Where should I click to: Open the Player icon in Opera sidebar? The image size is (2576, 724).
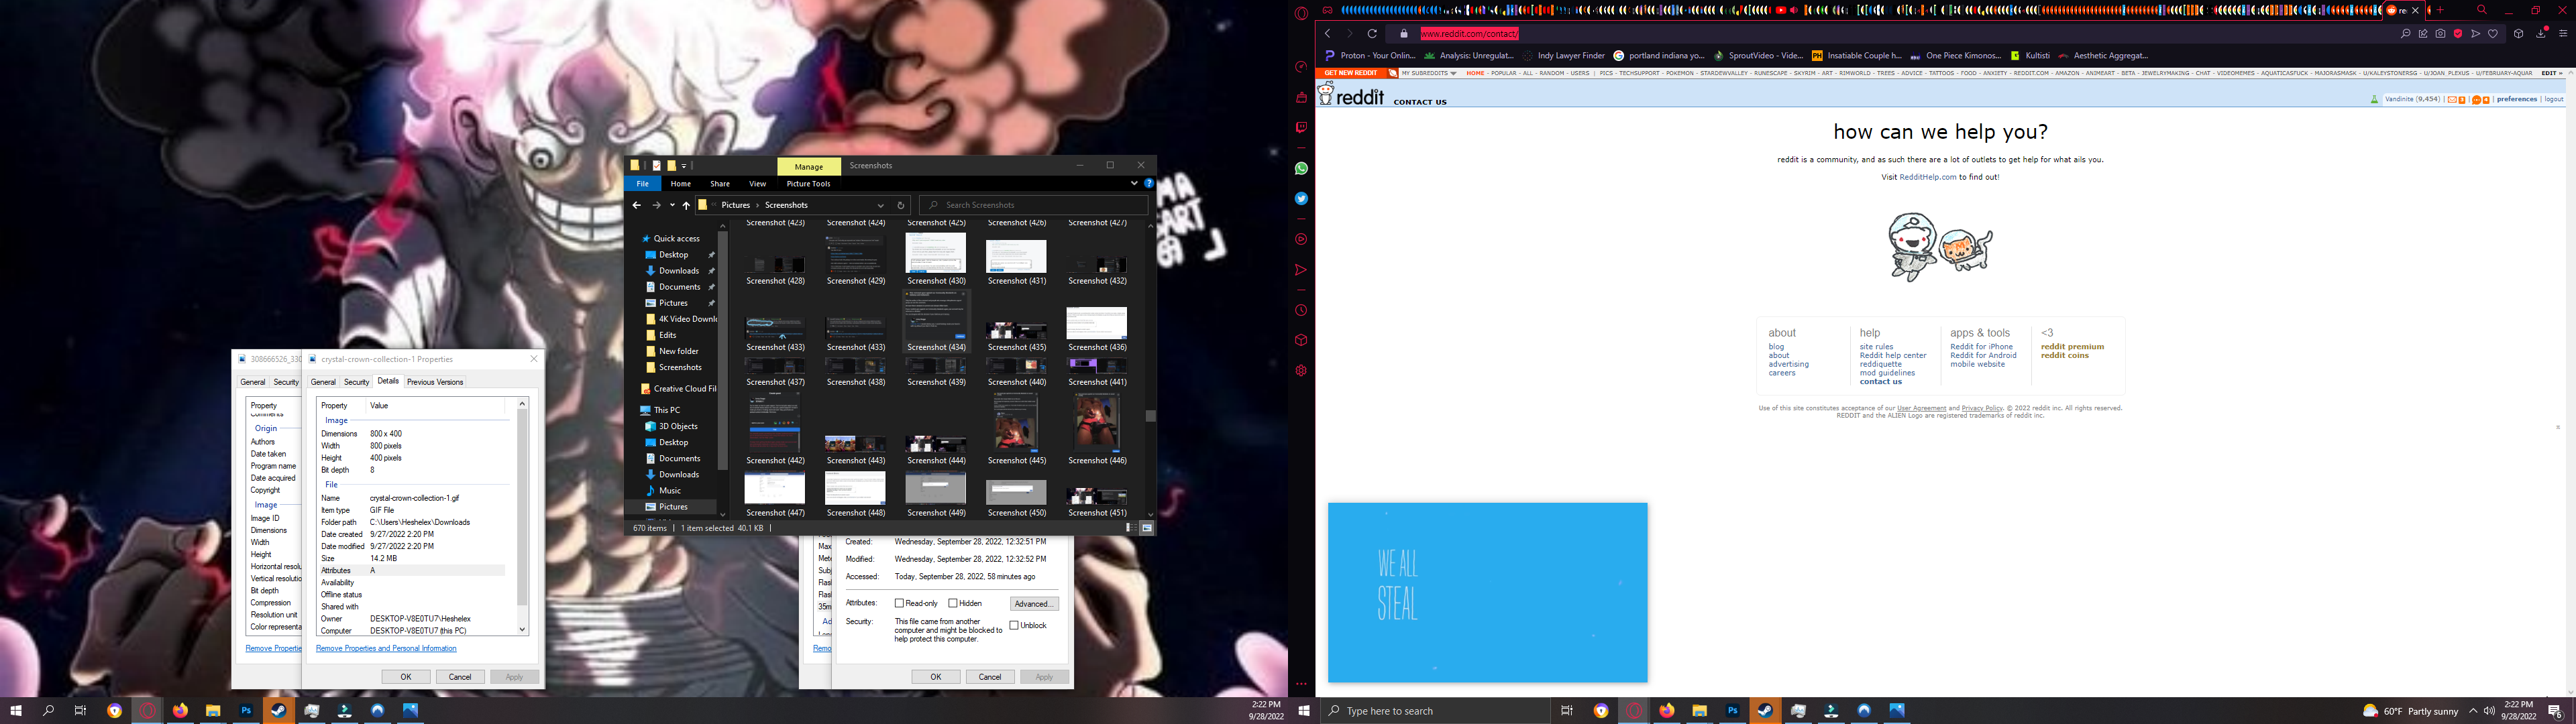(x=1301, y=240)
